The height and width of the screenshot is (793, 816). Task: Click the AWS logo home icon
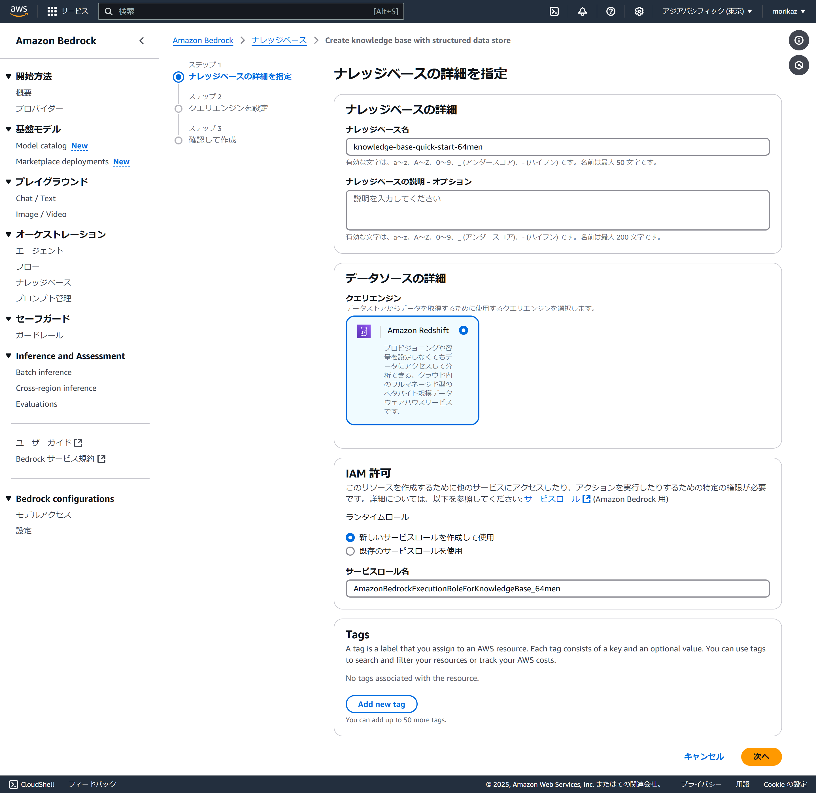click(19, 11)
